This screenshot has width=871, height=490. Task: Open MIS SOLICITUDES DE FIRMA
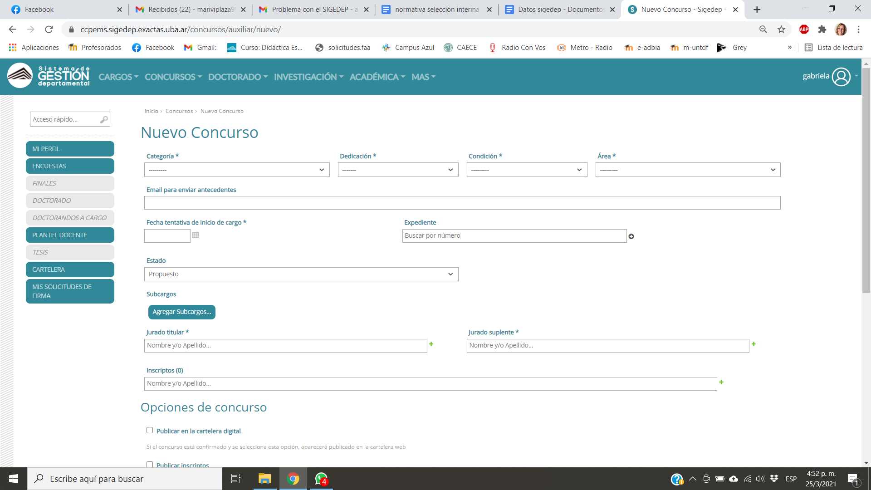click(70, 291)
